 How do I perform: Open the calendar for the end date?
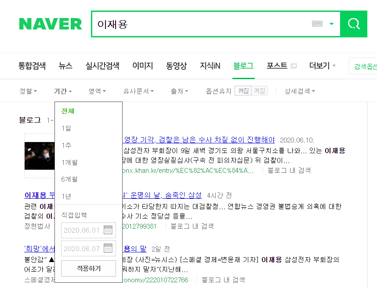pos(108,248)
